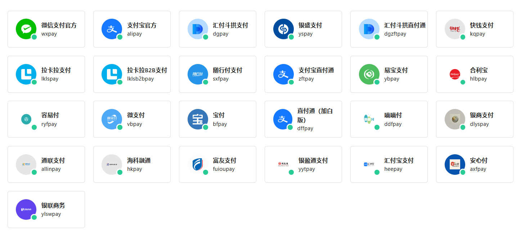Screen dimensions: 521x237
Task: Click the fuioupay blue-red logo
Action: click(198, 164)
